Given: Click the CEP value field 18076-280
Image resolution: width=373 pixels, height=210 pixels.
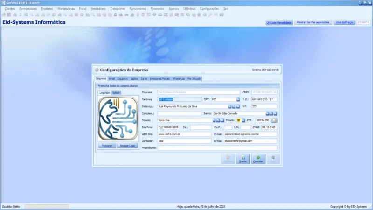Looking at the screenshot, I should tap(263, 120).
